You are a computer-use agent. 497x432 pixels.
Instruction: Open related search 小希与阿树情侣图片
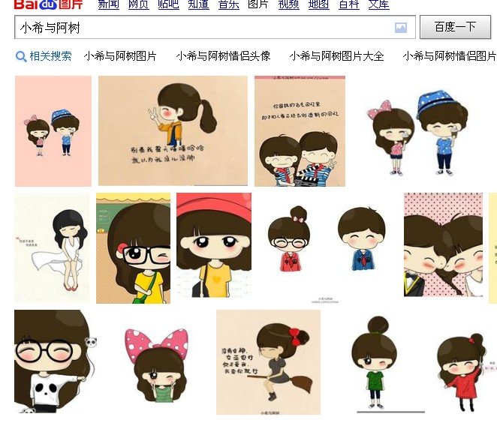(x=450, y=56)
